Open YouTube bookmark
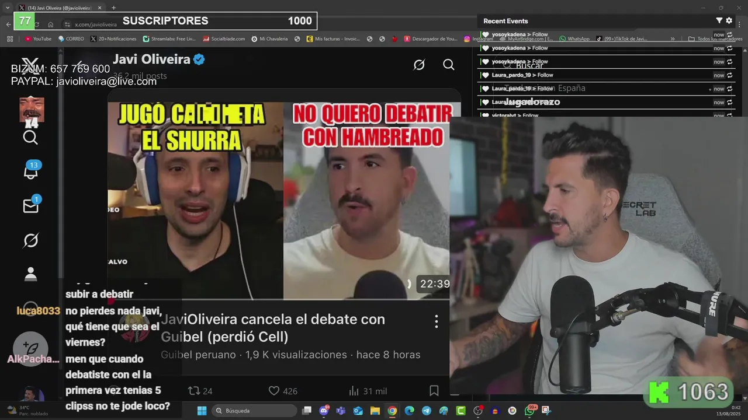This screenshot has width=748, height=420. coord(38,39)
